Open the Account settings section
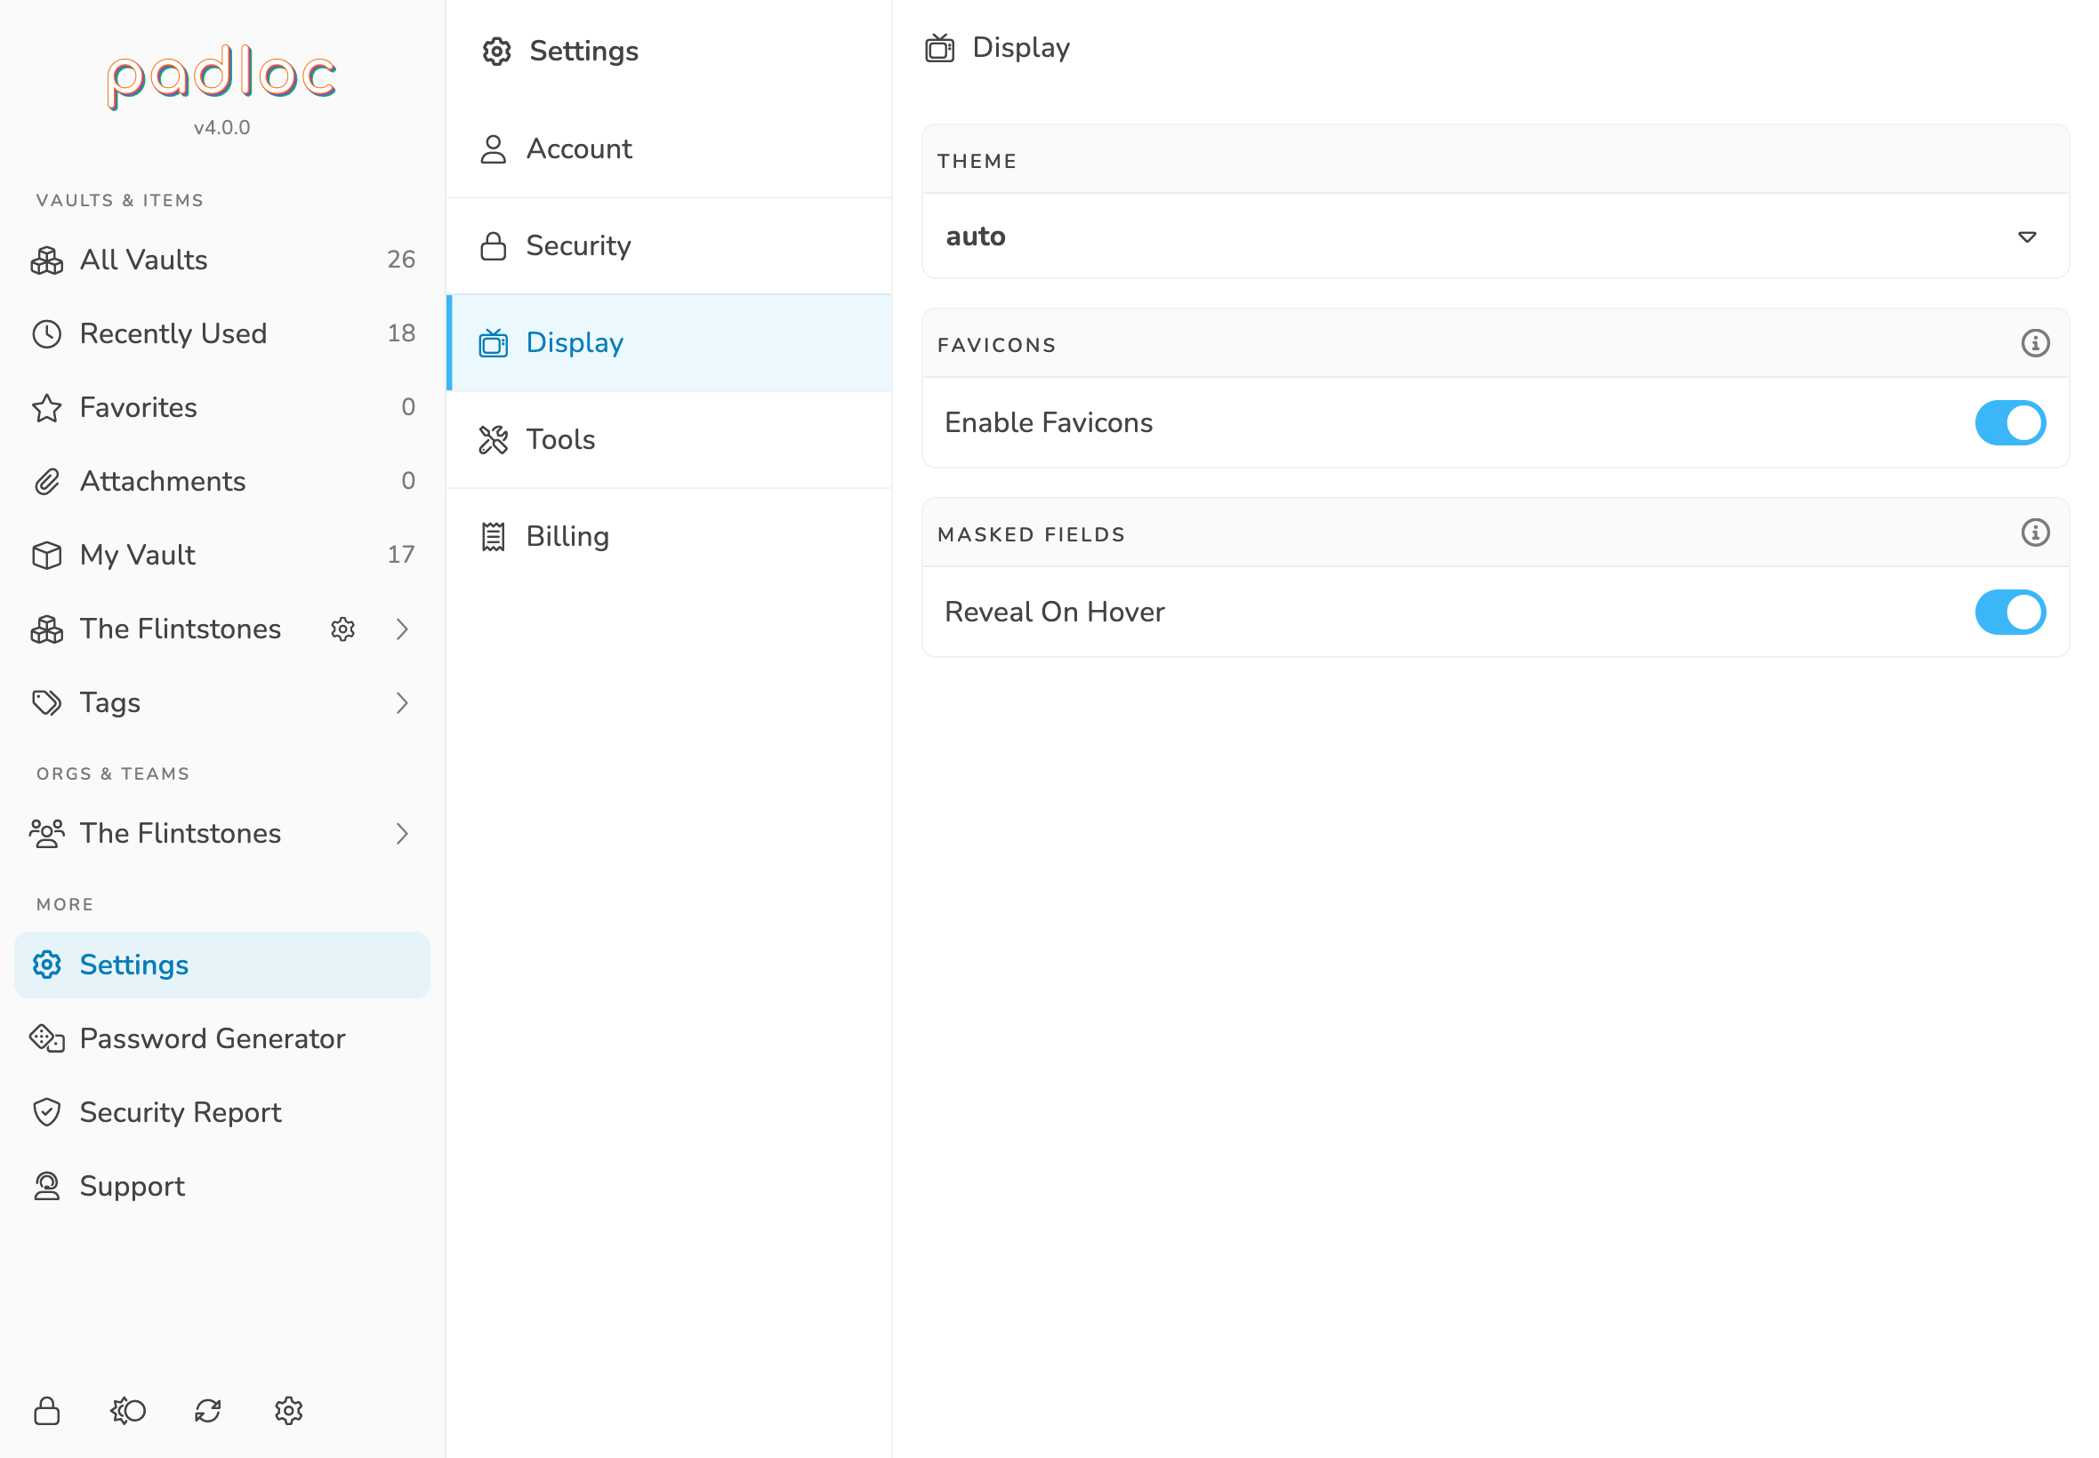This screenshot has height=1458, width=2099. (669, 148)
